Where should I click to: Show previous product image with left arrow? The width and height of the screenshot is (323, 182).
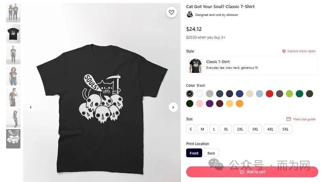[x=31, y=107]
